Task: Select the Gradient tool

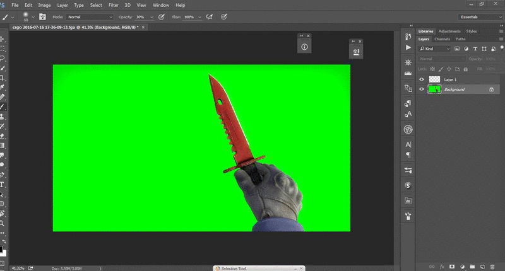Action: coord(2,146)
